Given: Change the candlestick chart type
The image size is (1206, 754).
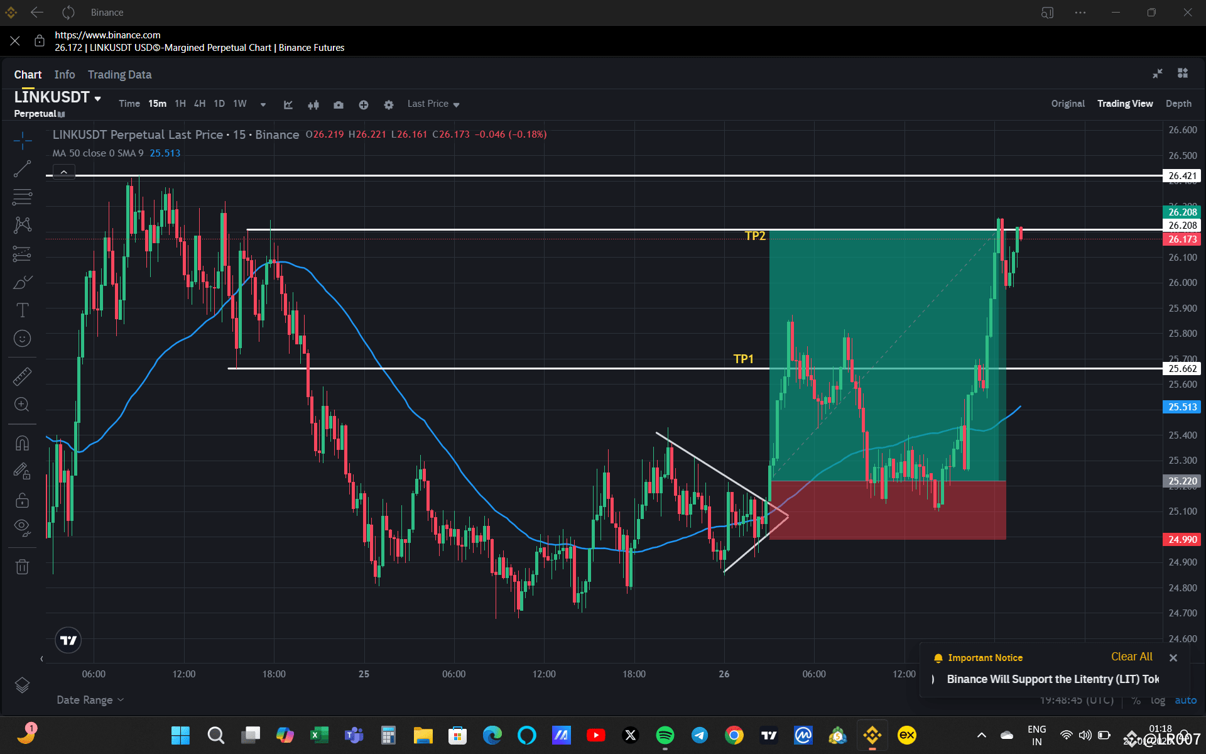Looking at the screenshot, I should pos(313,105).
